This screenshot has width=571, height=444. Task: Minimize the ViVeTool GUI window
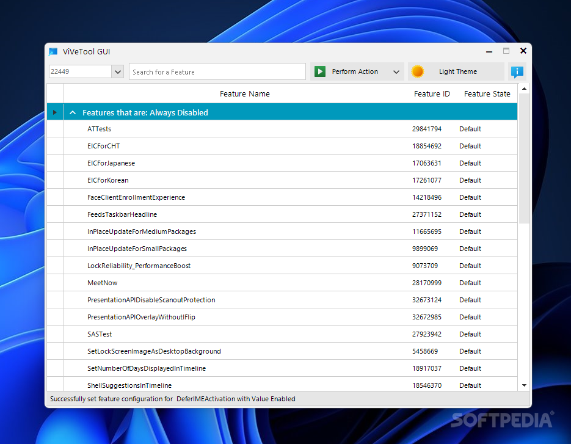pyautogui.click(x=489, y=52)
